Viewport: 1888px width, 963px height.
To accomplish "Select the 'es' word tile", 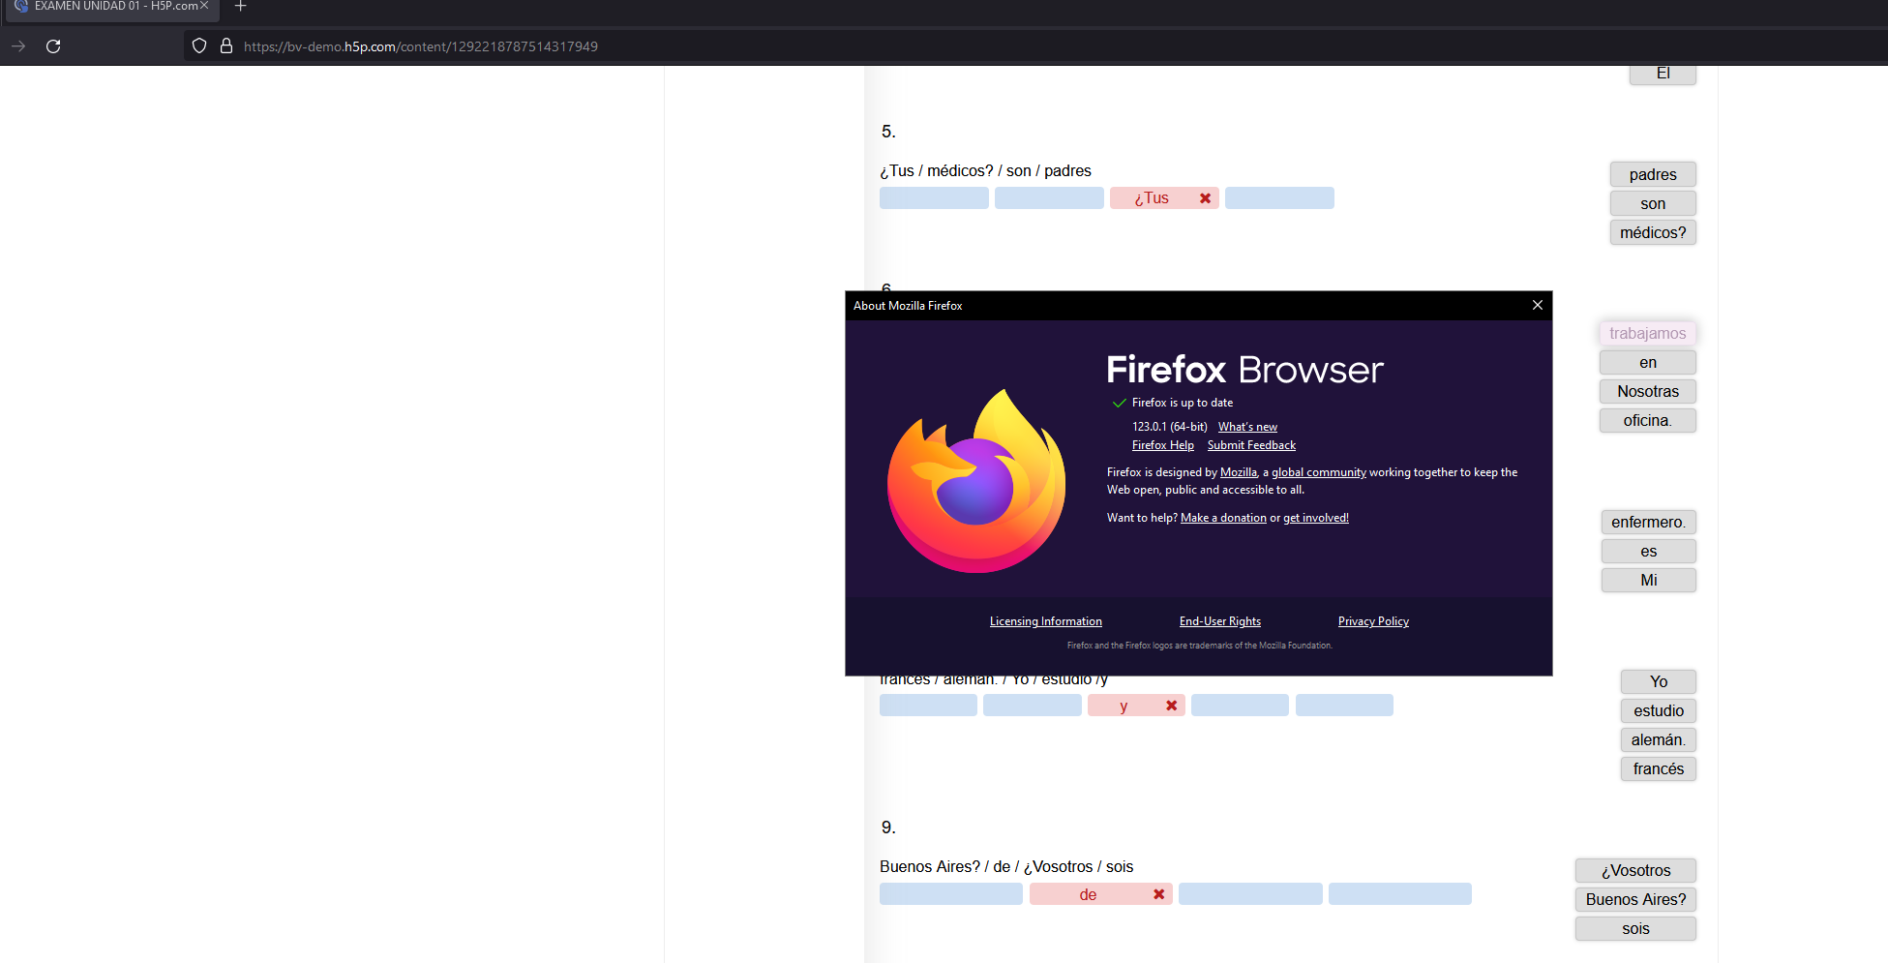I will tap(1648, 552).
